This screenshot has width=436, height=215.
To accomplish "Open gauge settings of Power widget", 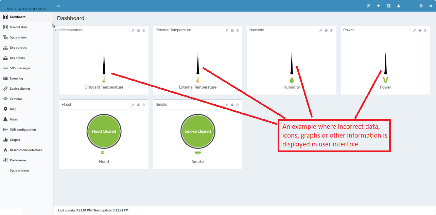I will [420, 30].
